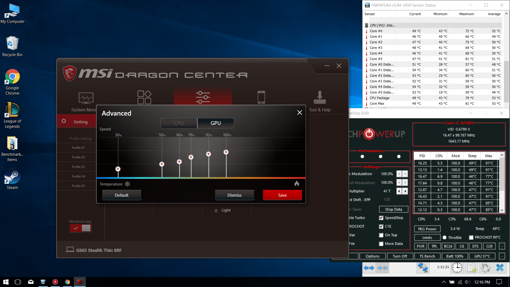
Task: Open the app portal squares icon
Action: [144, 97]
